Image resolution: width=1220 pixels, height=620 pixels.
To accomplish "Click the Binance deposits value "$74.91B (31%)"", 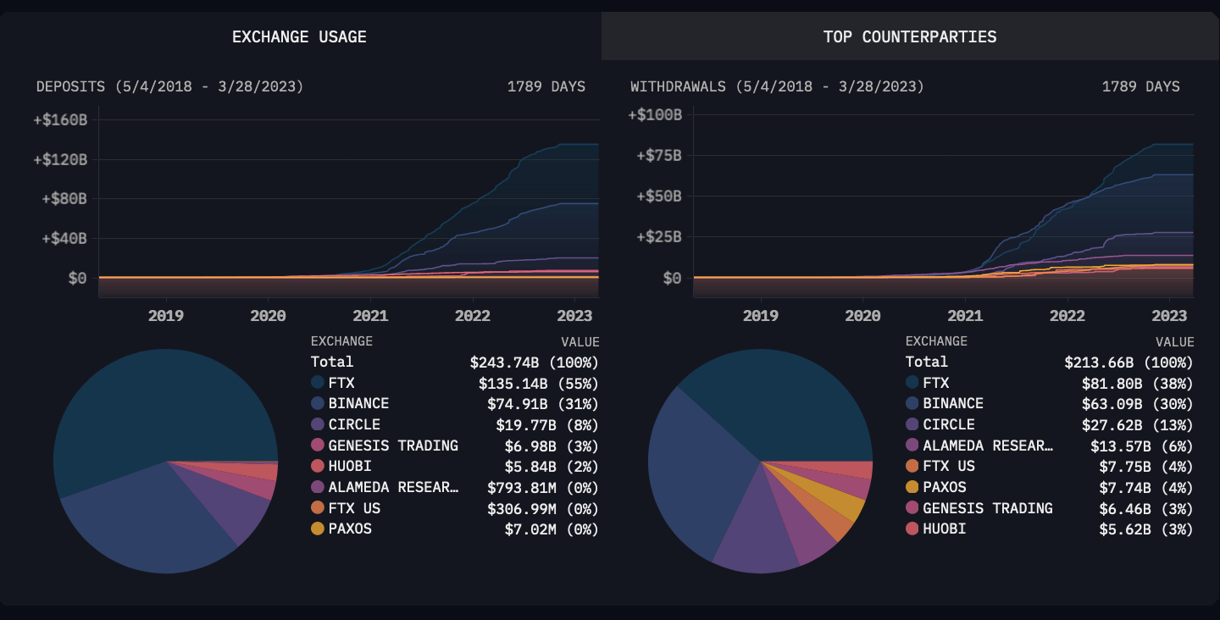I will tap(543, 404).
